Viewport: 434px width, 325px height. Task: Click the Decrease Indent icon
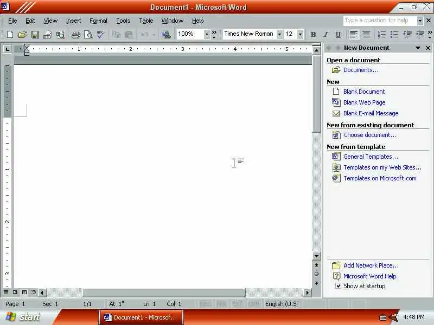pyautogui.click(x=407, y=34)
